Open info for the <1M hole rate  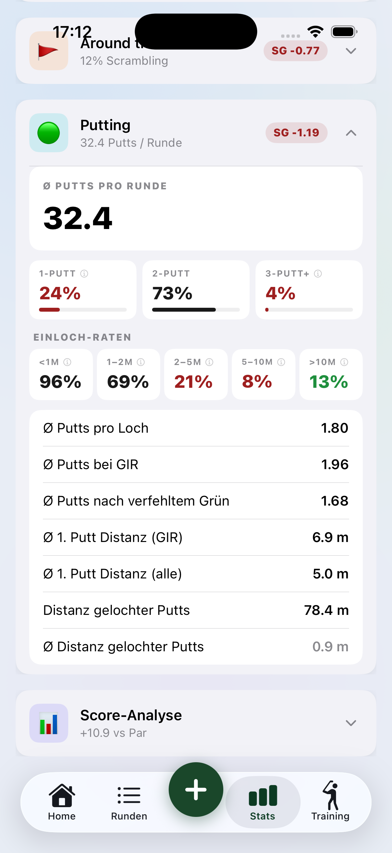click(x=67, y=362)
